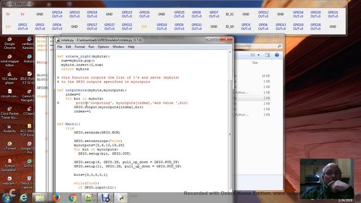Launch webcam 7 desktop shortcut
The height and width of the screenshot is (203, 361).
pos(10,180)
